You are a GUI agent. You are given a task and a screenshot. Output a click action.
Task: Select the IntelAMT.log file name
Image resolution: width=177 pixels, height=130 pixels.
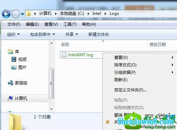(81, 55)
